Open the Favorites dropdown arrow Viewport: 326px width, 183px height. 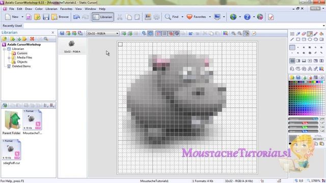point(210,17)
